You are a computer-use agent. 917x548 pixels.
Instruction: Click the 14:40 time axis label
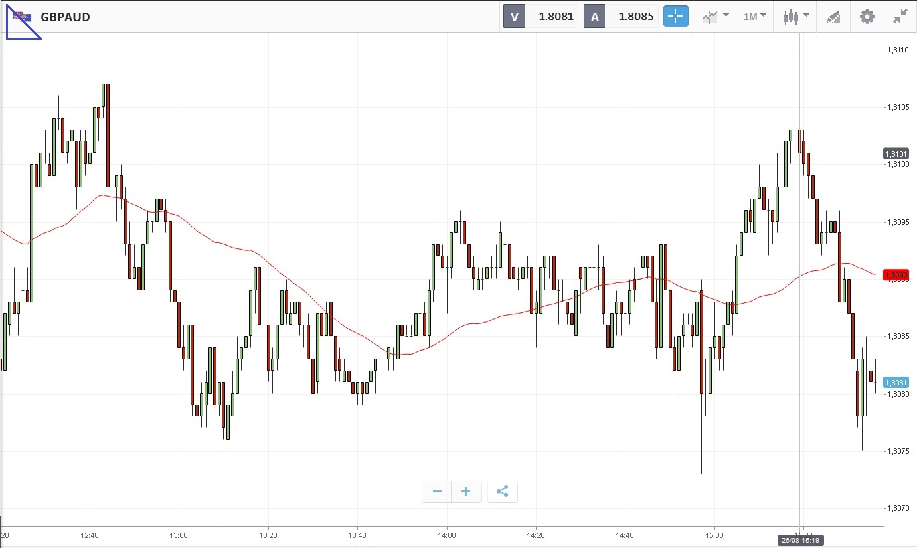(625, 535)
